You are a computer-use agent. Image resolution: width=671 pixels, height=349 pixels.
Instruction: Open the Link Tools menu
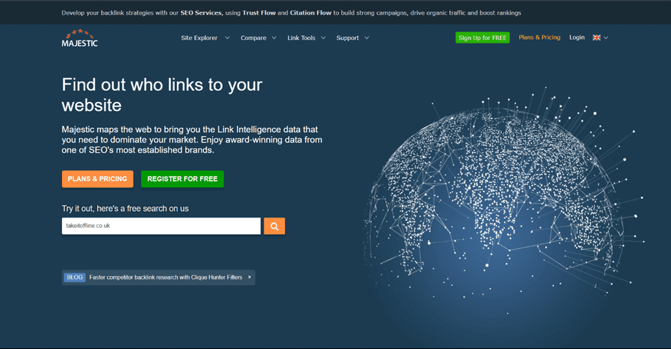click(301, 38)
